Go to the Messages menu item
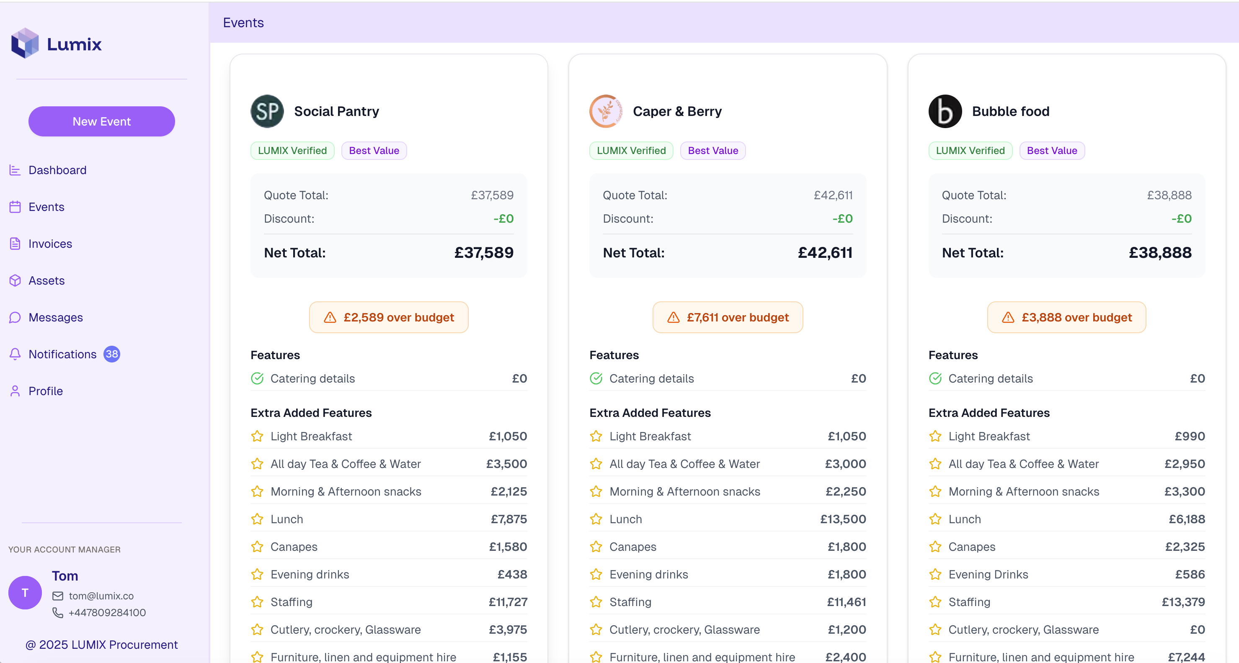1239x663 pixels. pos(55,317)
